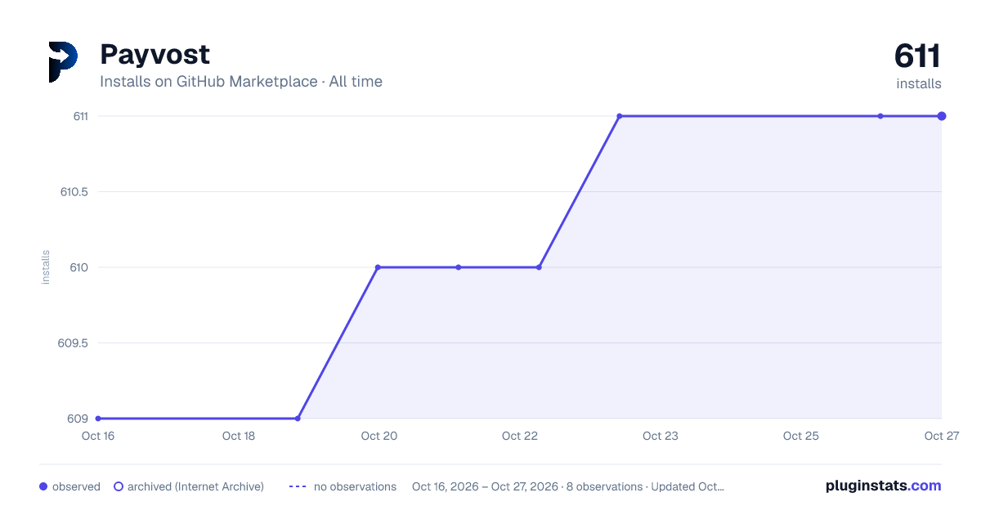Click the 609.5 y-axis label
Viewport: 981px width, 515px height.
74,343
